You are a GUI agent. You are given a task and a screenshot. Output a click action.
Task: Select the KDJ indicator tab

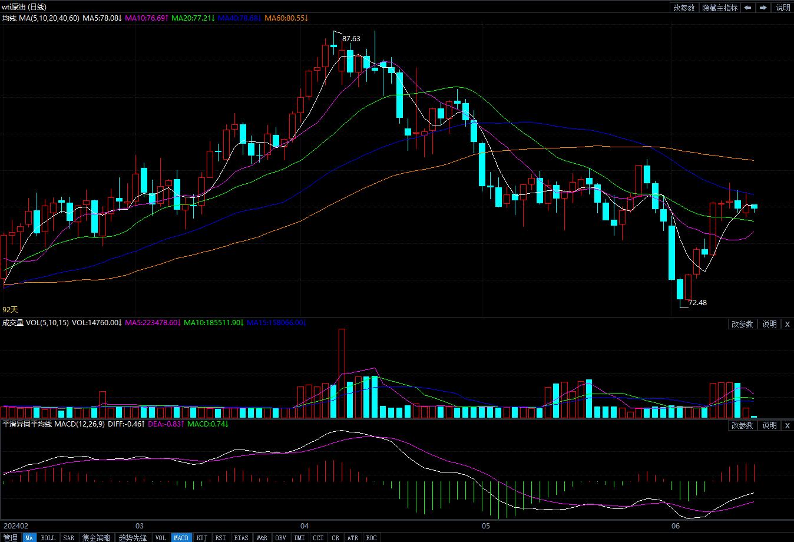(x=202, y=538)
